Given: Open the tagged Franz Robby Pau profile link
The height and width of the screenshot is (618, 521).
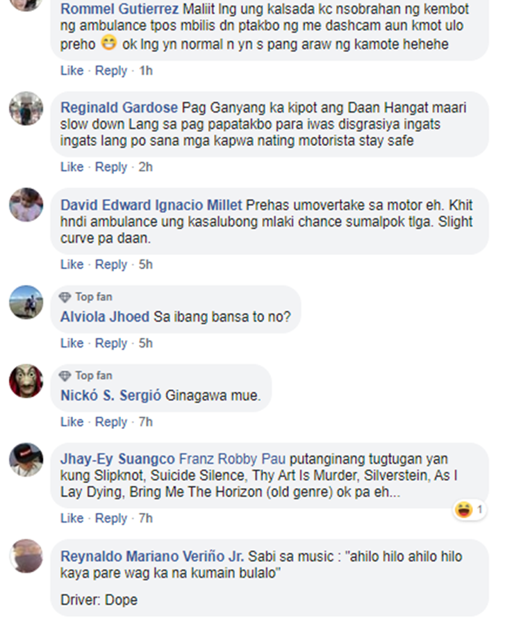Looking at the screenshot, I should (232, 460).
